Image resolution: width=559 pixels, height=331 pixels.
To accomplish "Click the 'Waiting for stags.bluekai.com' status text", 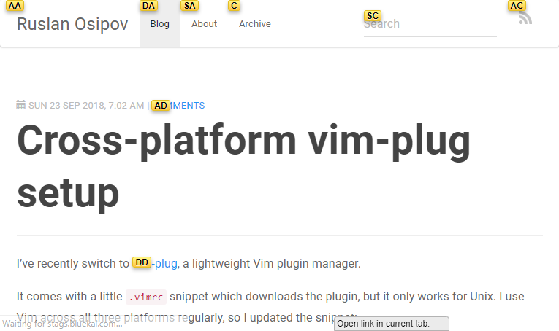I will pyautogui.click(x=62, y=324).
